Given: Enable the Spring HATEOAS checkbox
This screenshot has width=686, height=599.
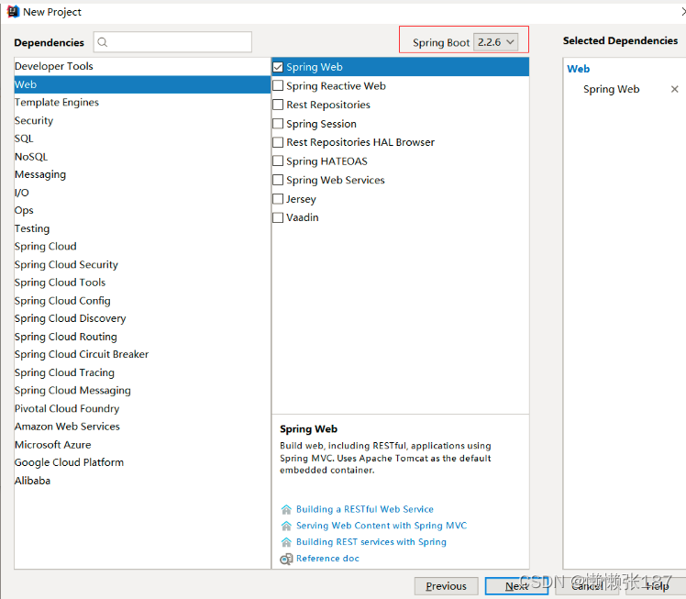Looking at the screenshot, I should click(278, 161).
